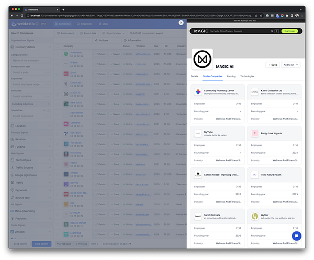Expand the Location filter section

(x=31, y=126)
